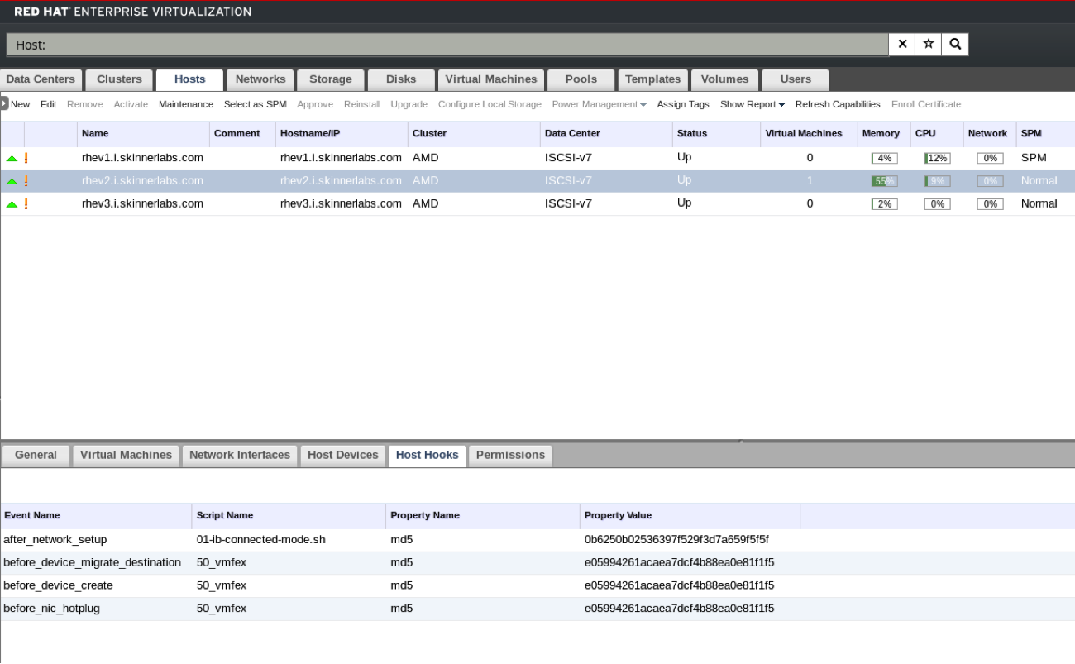
Task: Open the Permissions sub-tab
Action: point(510,456)
